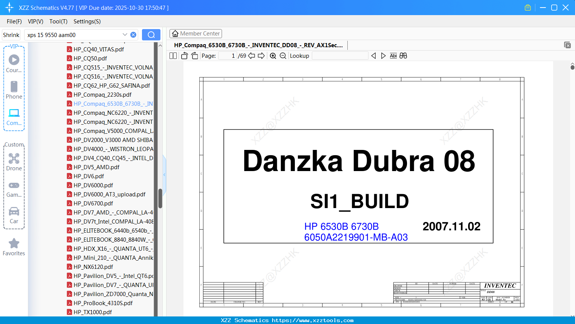Viewport: 575px width, 324px height.
Task: Click the Shrink button
Action: 11,35
